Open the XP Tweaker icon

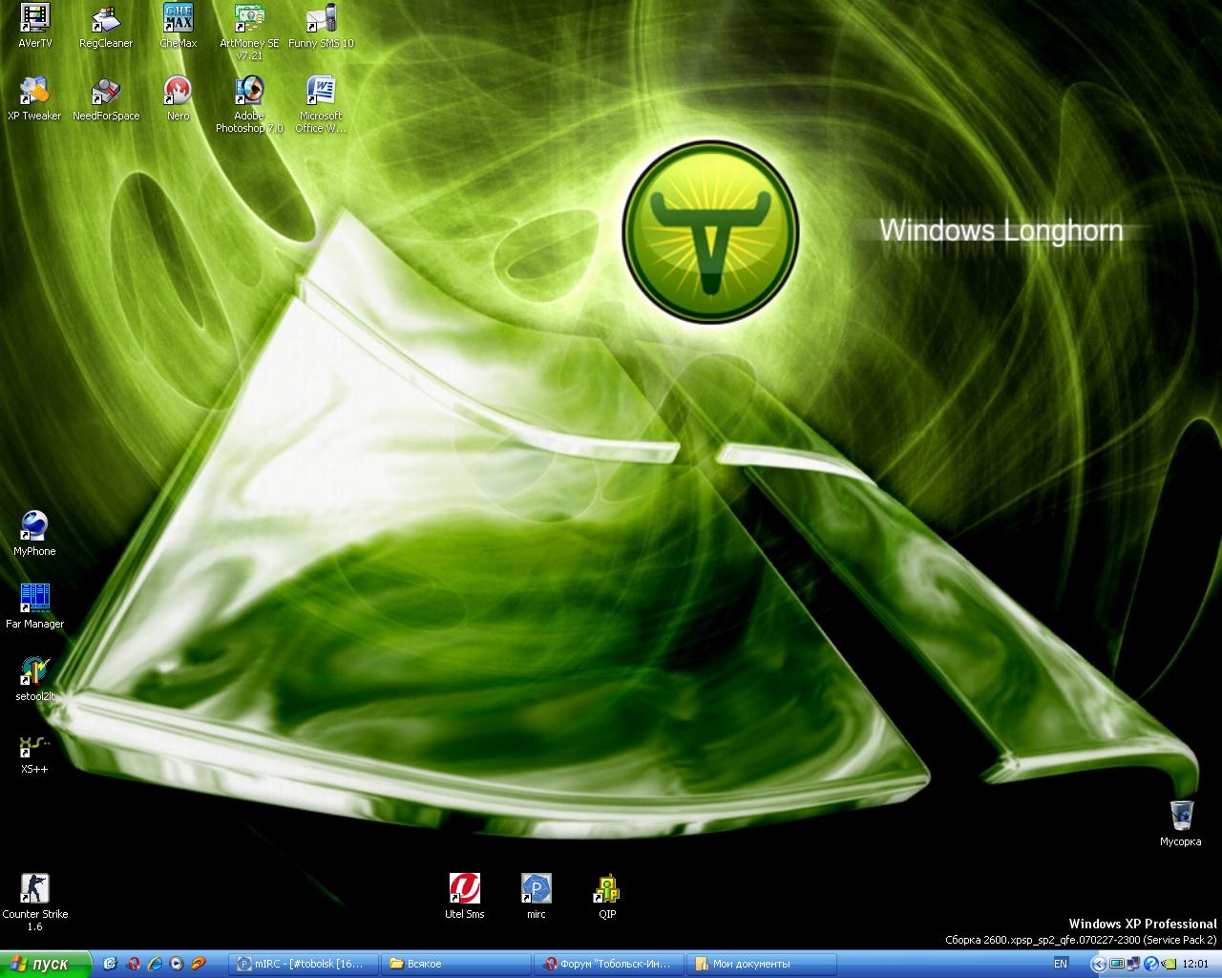(x=34, y=98)
